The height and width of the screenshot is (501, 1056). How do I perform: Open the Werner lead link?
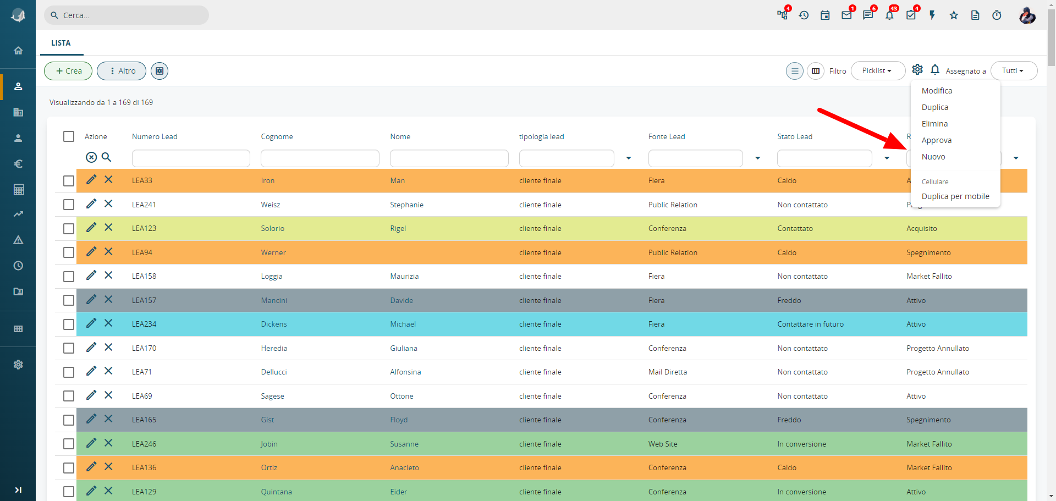pyautogui.click(x=273, y=252)
